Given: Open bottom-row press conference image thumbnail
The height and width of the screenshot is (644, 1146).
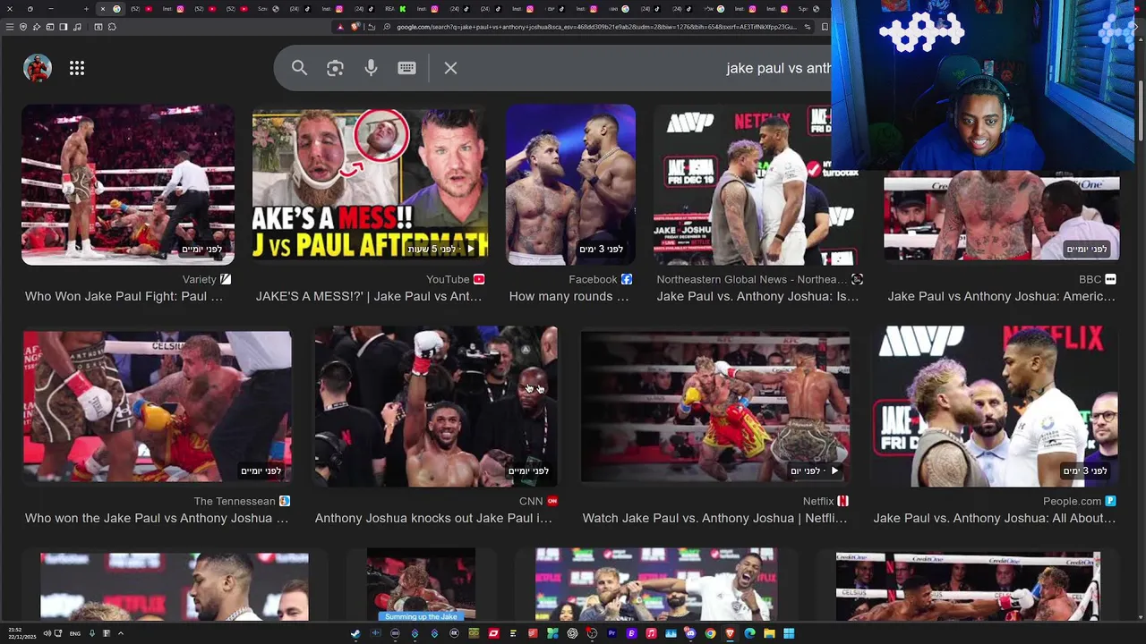Looking at the screenshot, I should (x=655, y=585).
